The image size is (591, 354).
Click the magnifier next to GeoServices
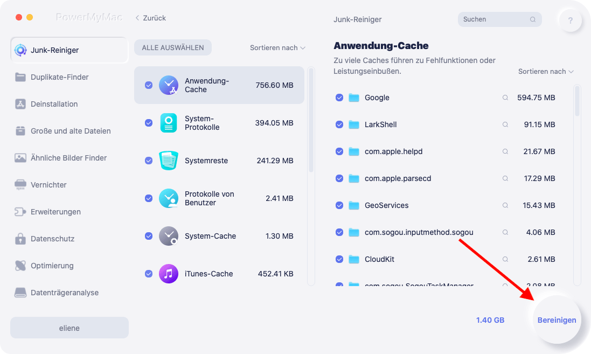[x=505, y=205]
